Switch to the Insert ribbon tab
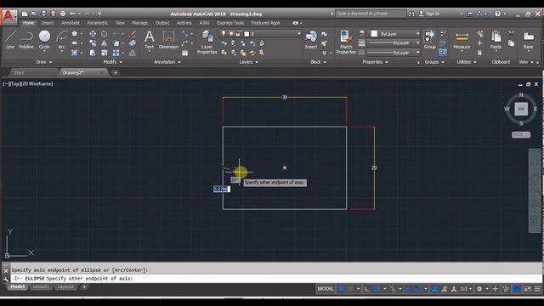 tap(48, 23)
